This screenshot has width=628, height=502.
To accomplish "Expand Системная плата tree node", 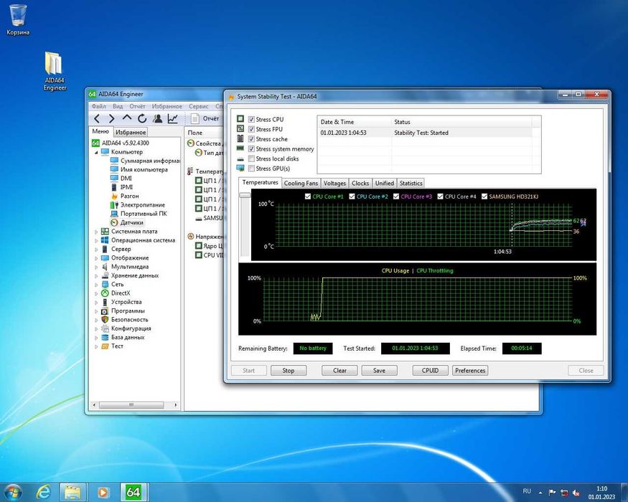I will click(96, 232).
